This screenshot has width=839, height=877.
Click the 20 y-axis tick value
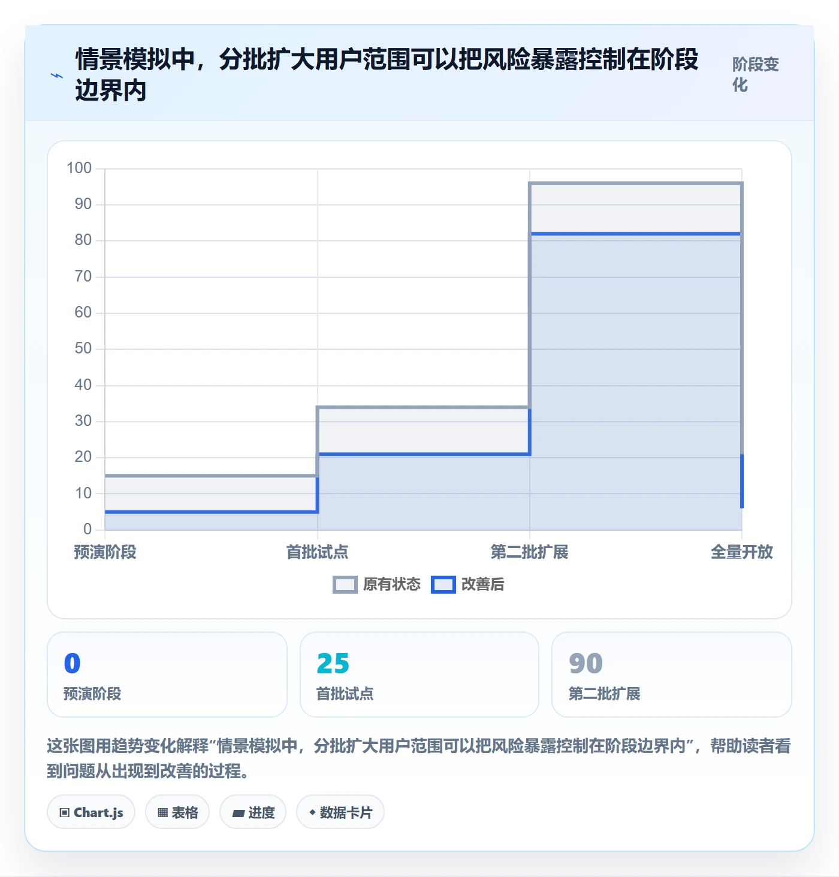pyautogui.click(x=83, y=457)
